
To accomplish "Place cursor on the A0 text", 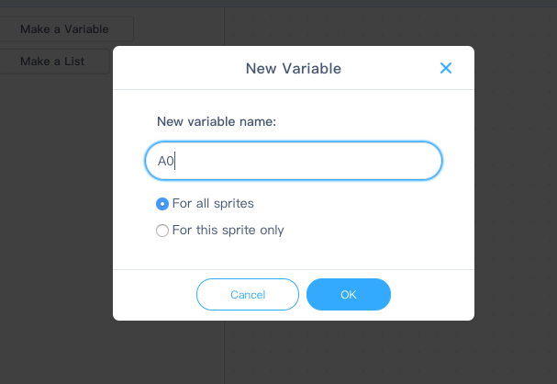I will pos(165,161).
